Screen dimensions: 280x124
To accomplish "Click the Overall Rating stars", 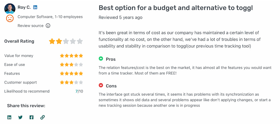I will tap(66, 41).
